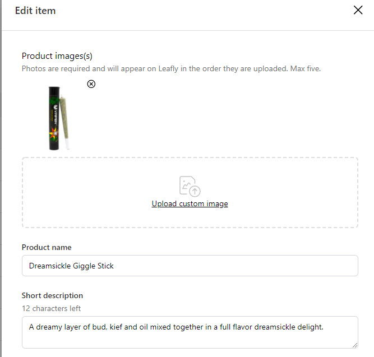Click the Product images(s) heading
Image resolution: width=374 pixels, height=357 pixels.
(x=57, y=56)
